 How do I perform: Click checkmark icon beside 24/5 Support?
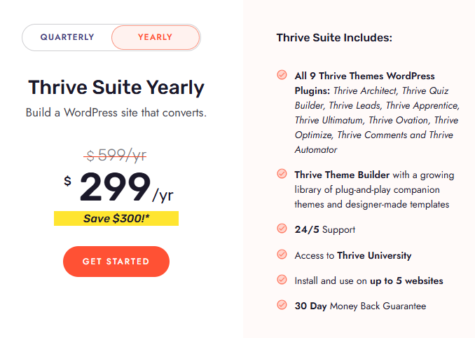point(282,229)
